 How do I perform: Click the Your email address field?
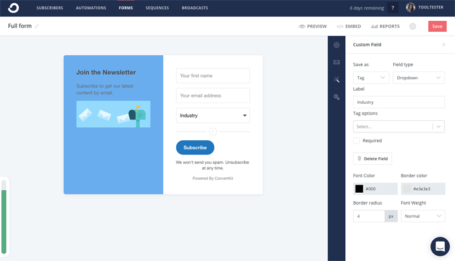click(x=213, y=95)
